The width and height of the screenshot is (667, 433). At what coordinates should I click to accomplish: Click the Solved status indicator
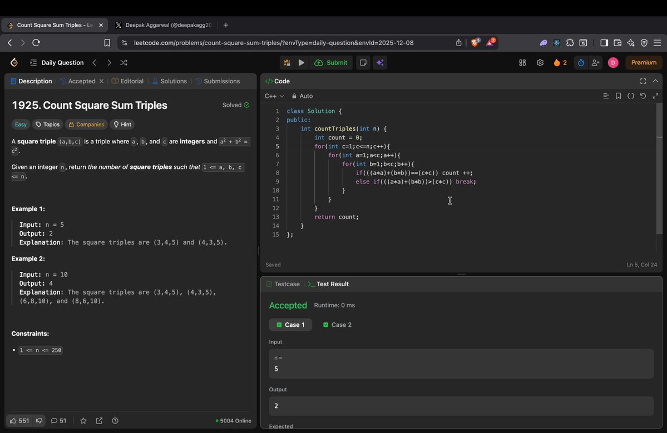pos(236,105)
